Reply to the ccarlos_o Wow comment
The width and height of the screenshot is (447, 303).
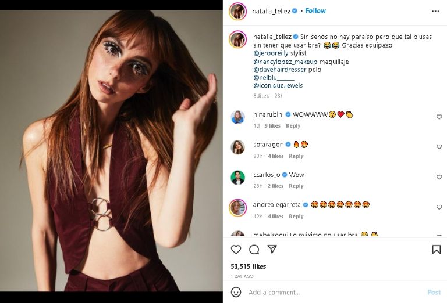[296, 186]
